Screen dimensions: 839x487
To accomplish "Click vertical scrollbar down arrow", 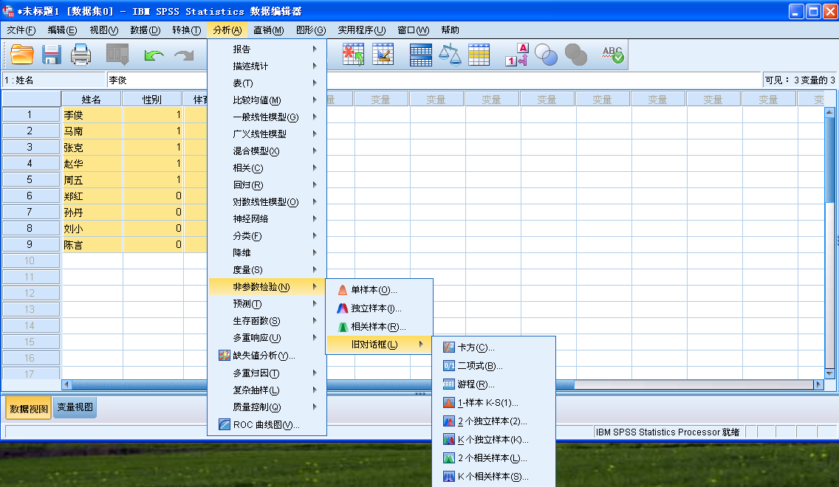I will [829, 373].
